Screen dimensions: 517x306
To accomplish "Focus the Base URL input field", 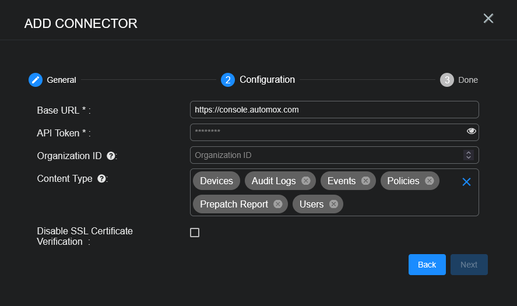I will 334,110.
